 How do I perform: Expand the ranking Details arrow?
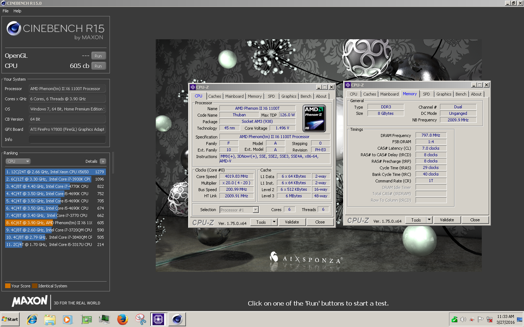tap(103, 161)
